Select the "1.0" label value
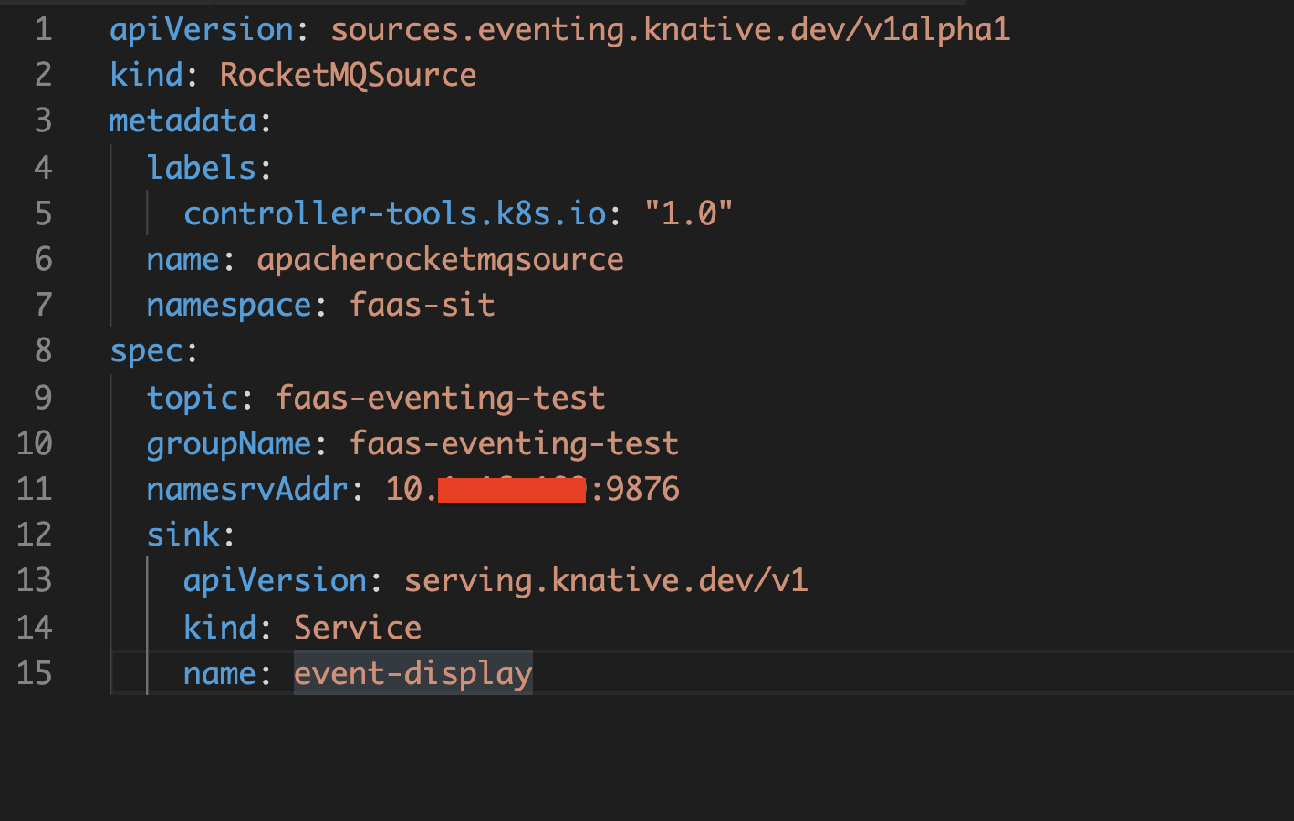1294x821 pixels. point(688,213)
